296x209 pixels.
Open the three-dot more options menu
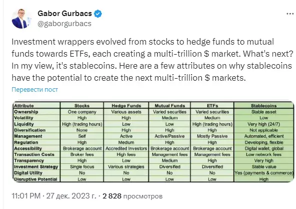(x=290, y=14)
